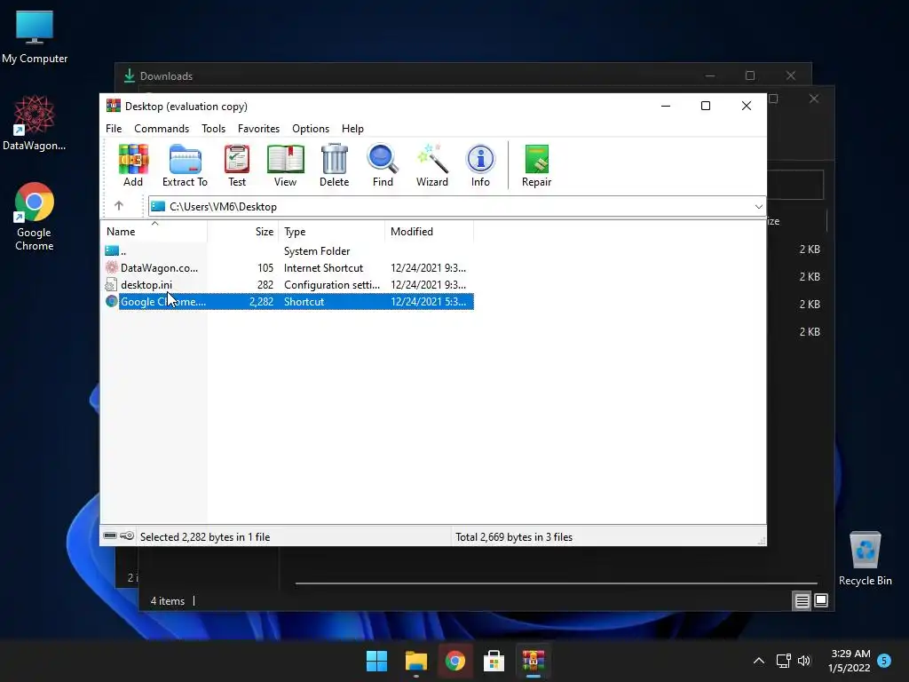Sort by the Name column header
Screen dimensions: 909x682
154,232
